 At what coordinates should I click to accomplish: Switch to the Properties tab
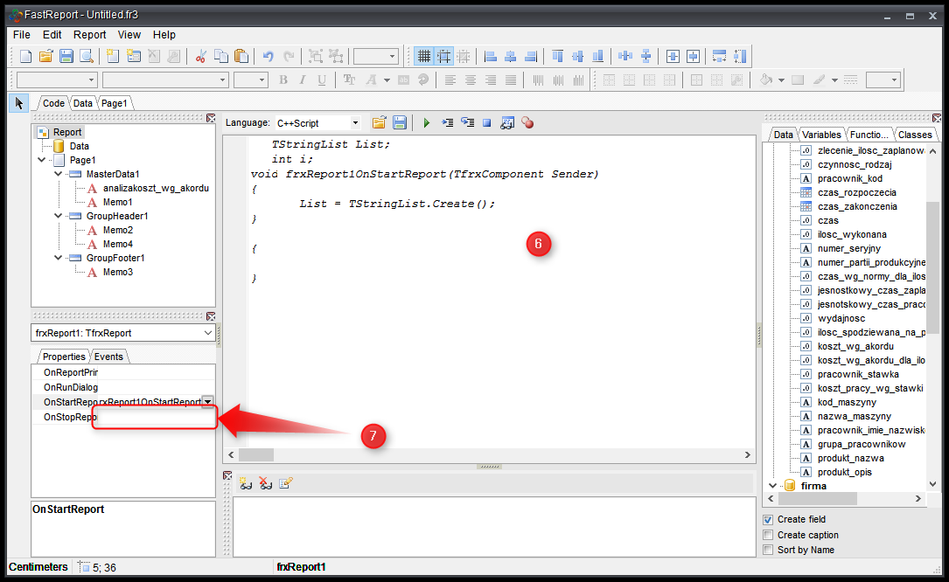64,357
